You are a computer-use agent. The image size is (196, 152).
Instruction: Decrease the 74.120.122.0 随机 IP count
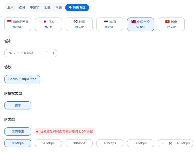40,53
